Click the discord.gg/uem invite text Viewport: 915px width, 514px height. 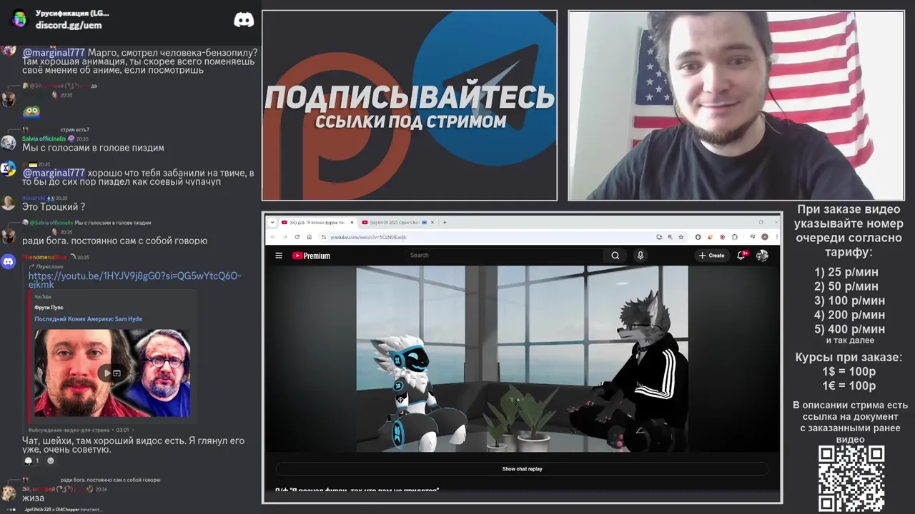click(69, 25)
